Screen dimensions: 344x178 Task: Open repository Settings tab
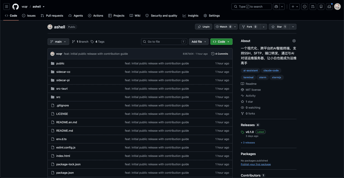point(212,16)
